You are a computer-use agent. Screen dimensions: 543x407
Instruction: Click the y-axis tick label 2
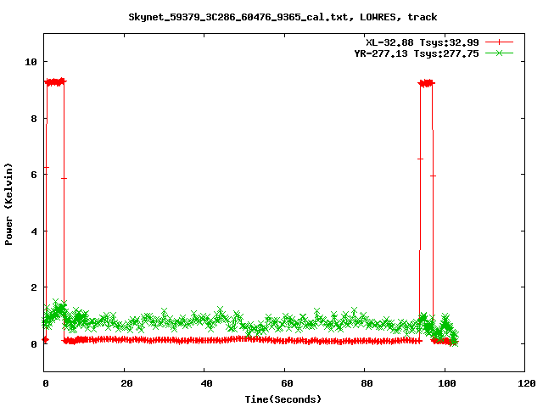34,287
